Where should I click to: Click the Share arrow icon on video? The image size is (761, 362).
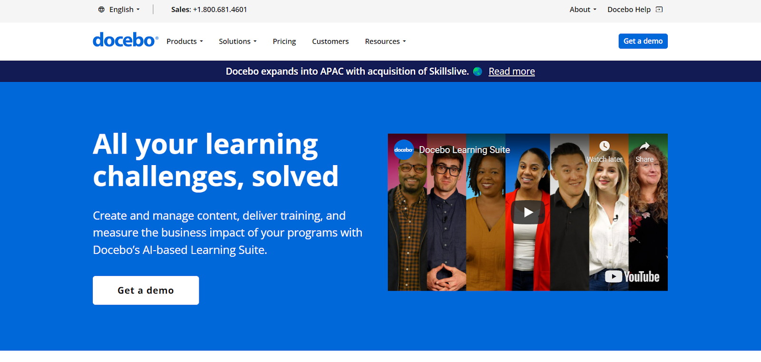tap(644, 146)
